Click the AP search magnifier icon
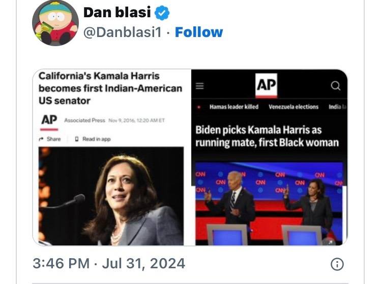381x284 pixels. click(336, 86)
